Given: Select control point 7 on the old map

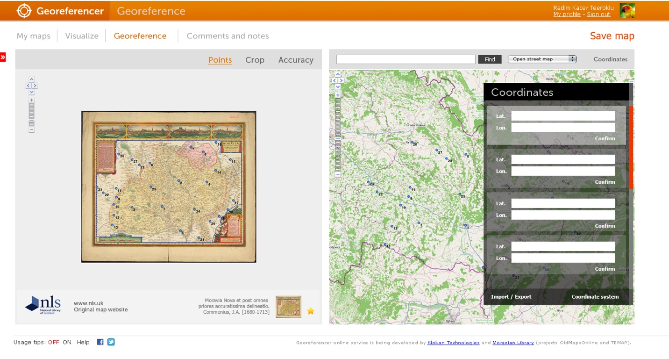Looking at the screenshot, I should [x=191, y=147].
